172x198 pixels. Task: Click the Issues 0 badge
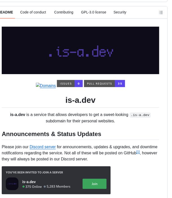coord(70,83)
